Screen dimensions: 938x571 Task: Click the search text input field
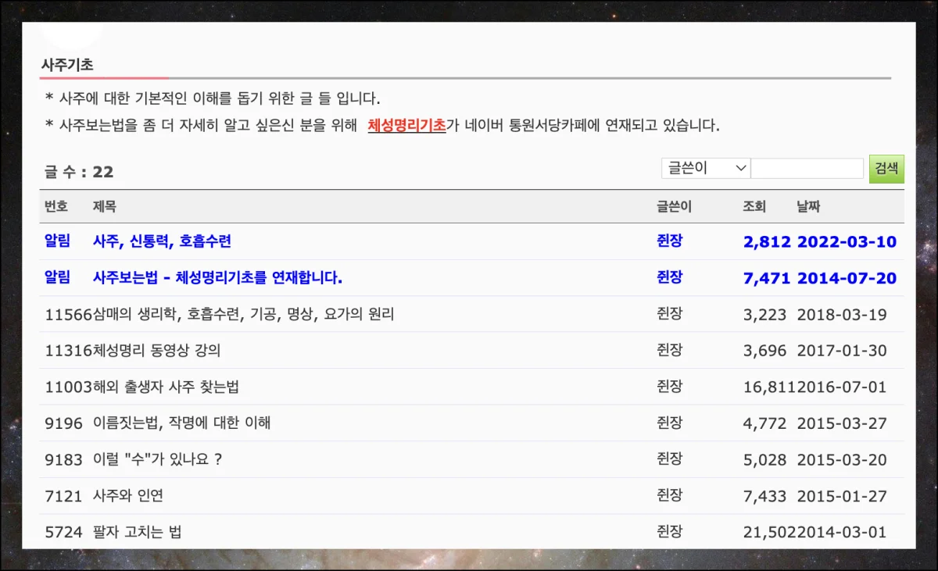807,168
